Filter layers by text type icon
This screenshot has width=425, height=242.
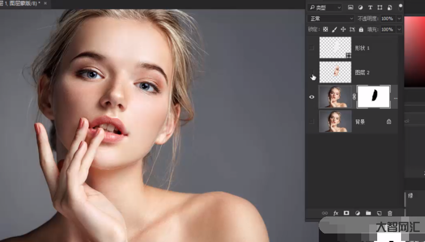pos(370,7)
